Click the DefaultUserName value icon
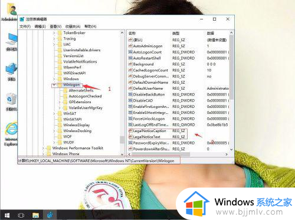295x220 pixels. pos(130,88)
